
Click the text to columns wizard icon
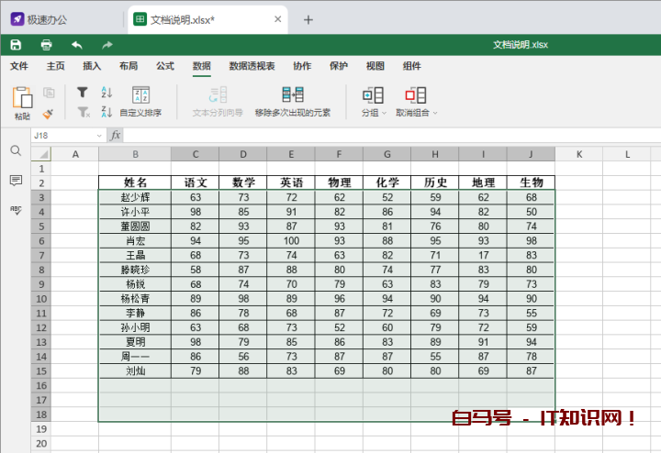pyautogui.click(x=218, y=95)
